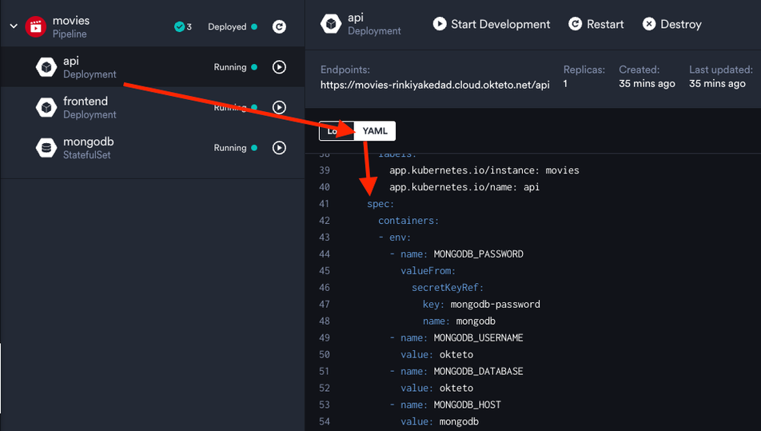Select the api deployment row
The width and height of the screenshot is (761, 431).
(x=153, y=67)
